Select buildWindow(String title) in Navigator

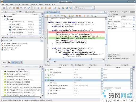coord(12,46)
